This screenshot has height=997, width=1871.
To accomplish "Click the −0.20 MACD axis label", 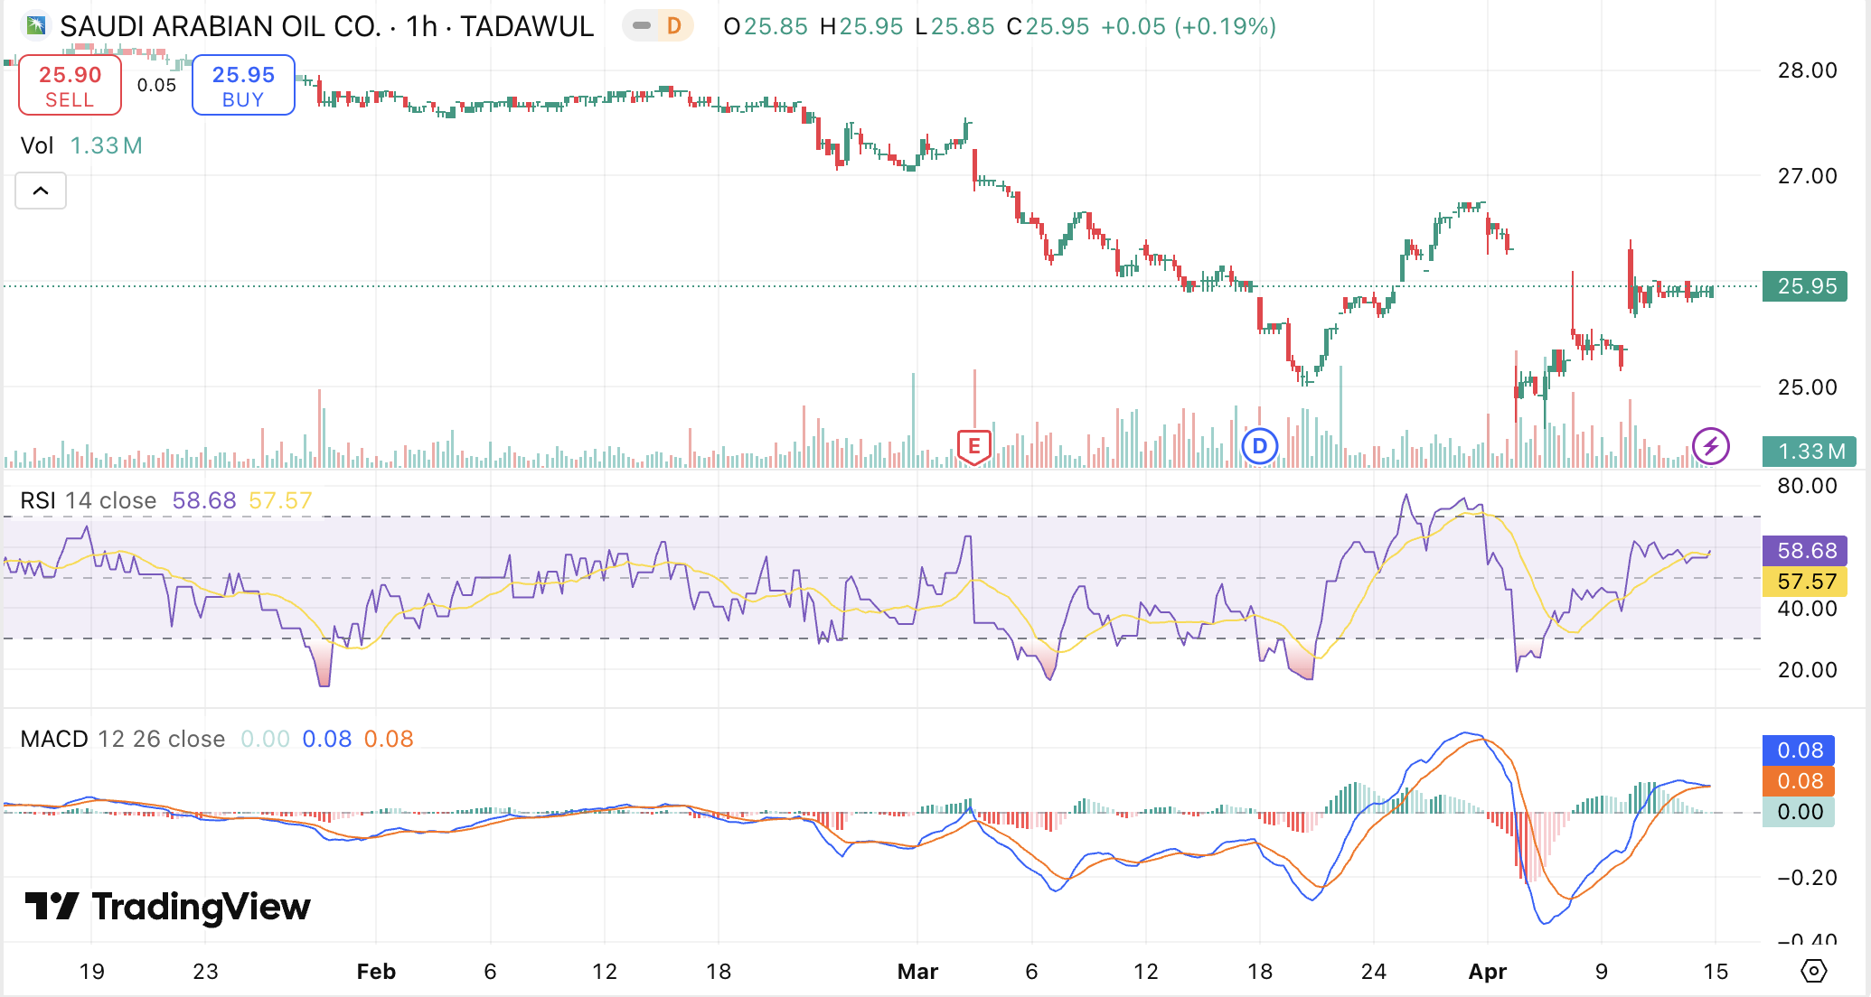I will pyautogui.click(x=1807, y=878).
